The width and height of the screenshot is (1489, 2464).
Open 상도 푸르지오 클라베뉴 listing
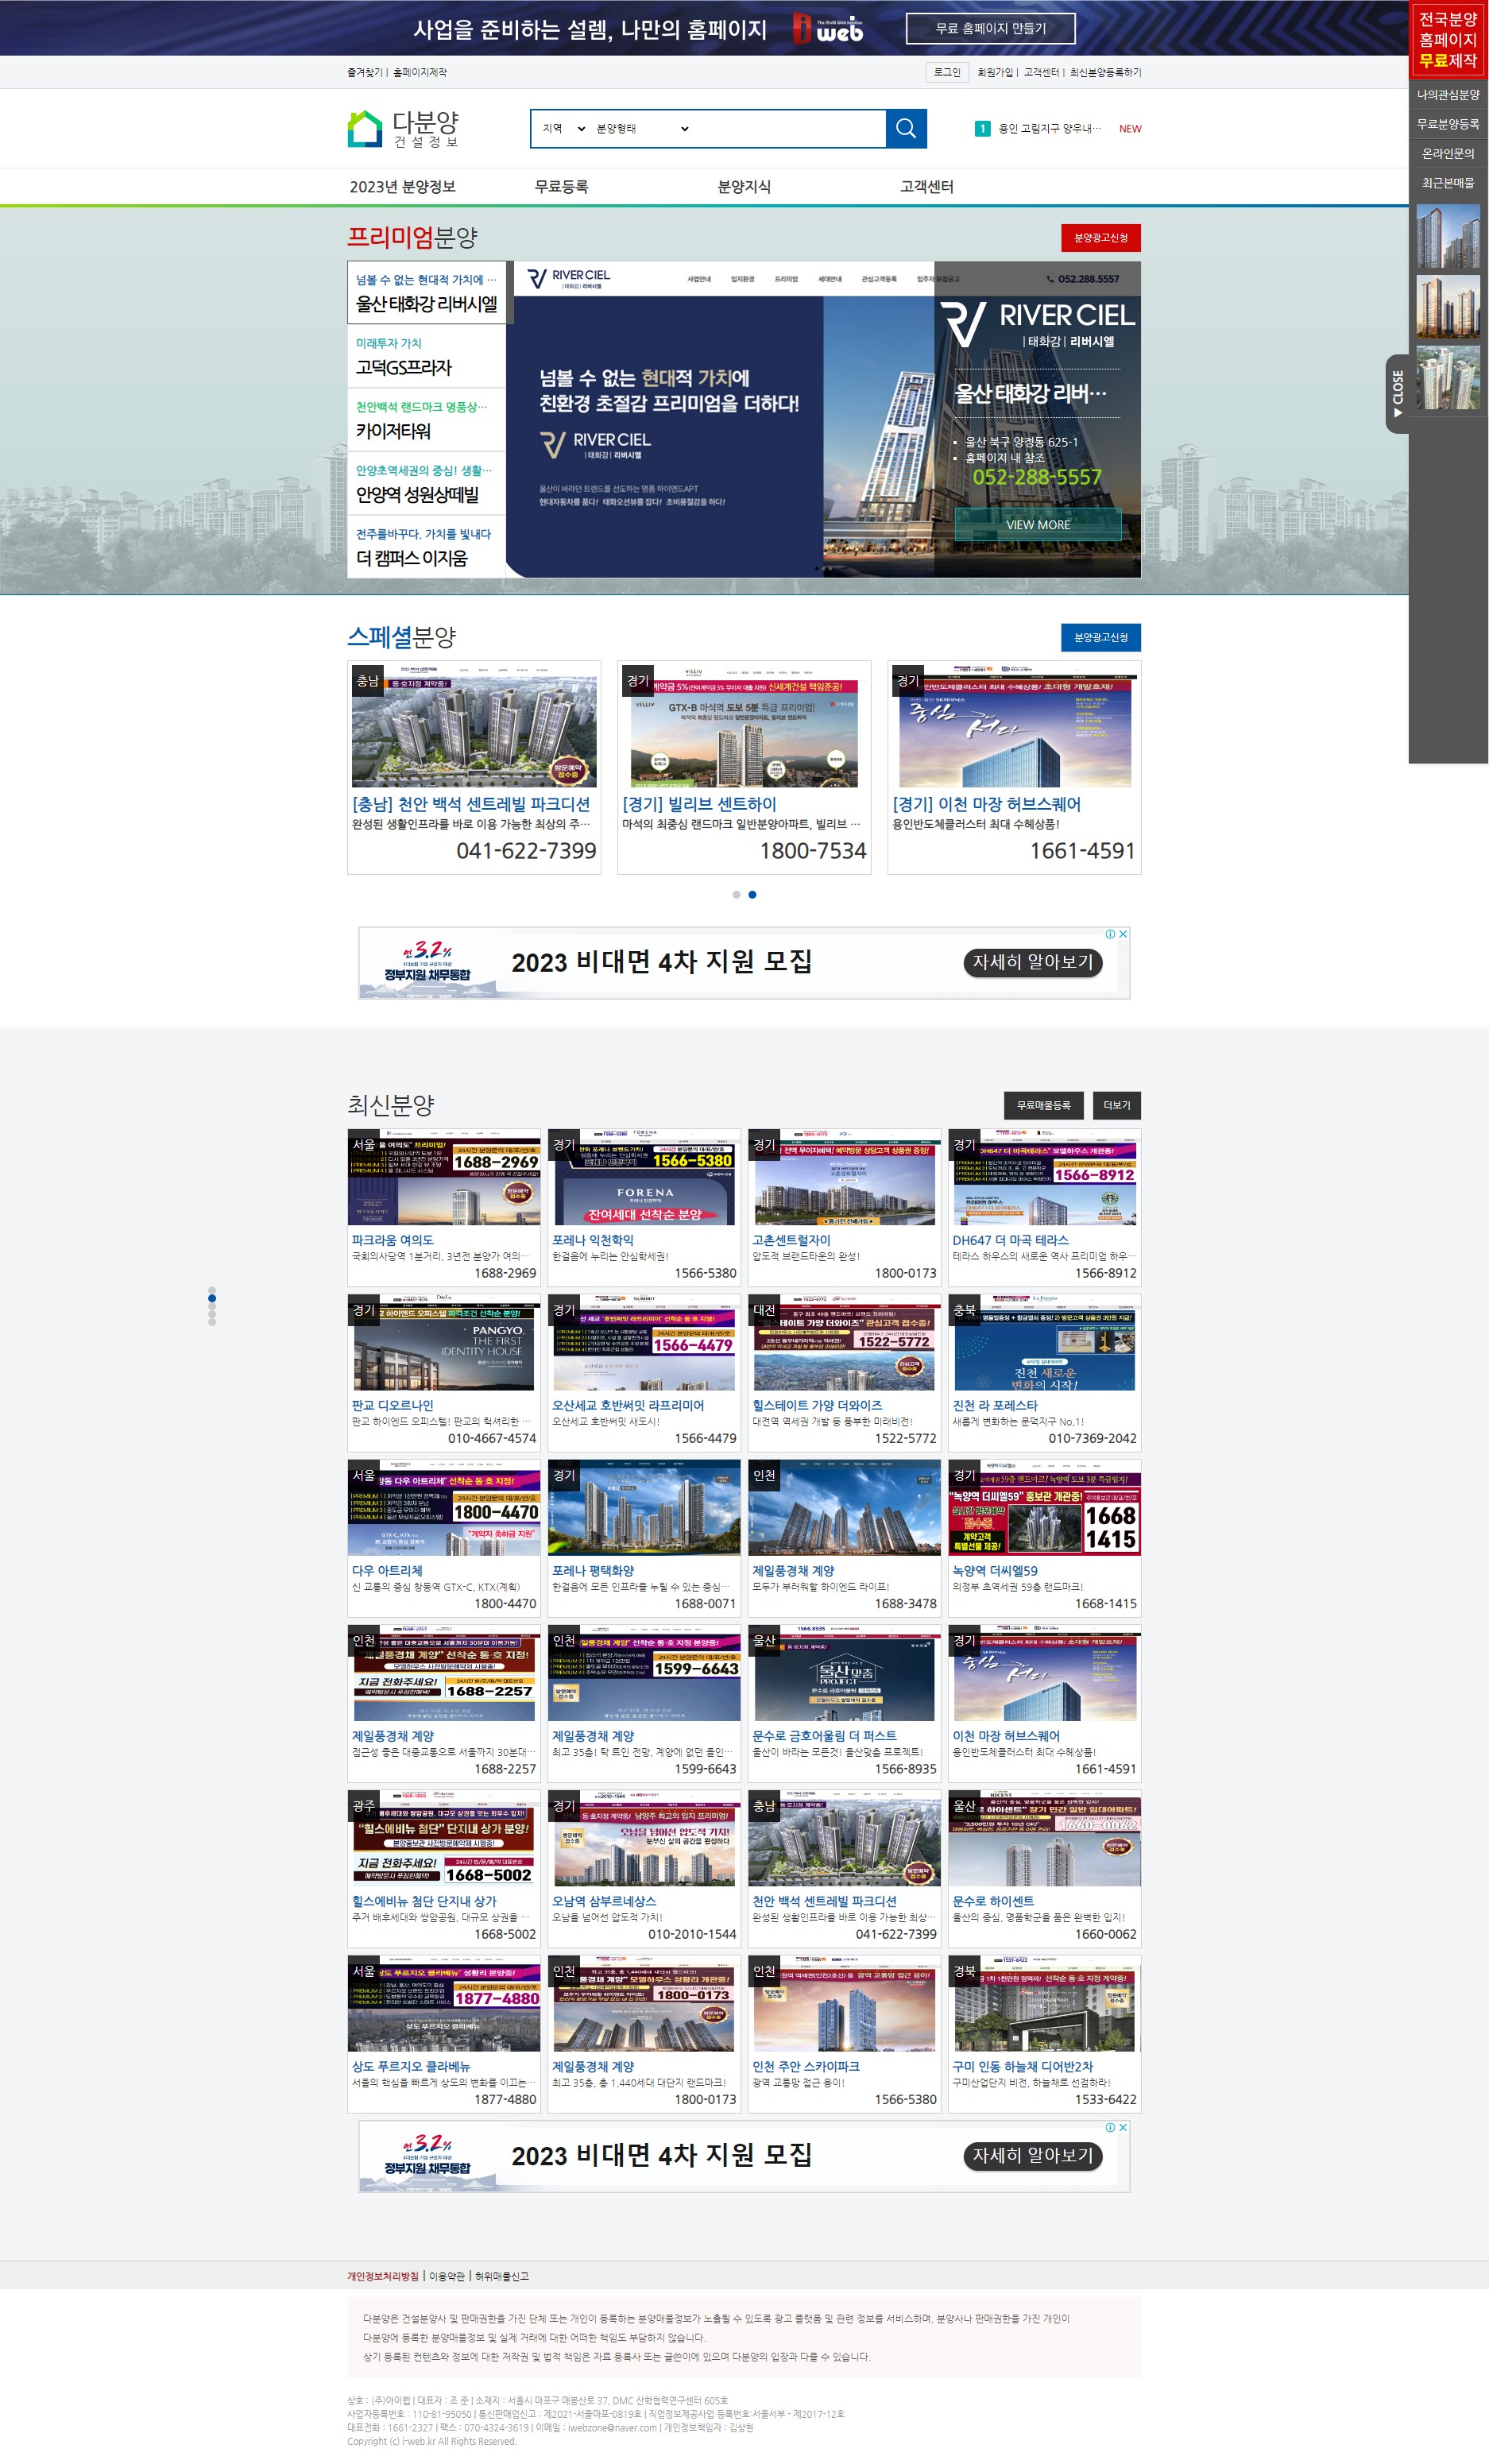click(444, 2034)
